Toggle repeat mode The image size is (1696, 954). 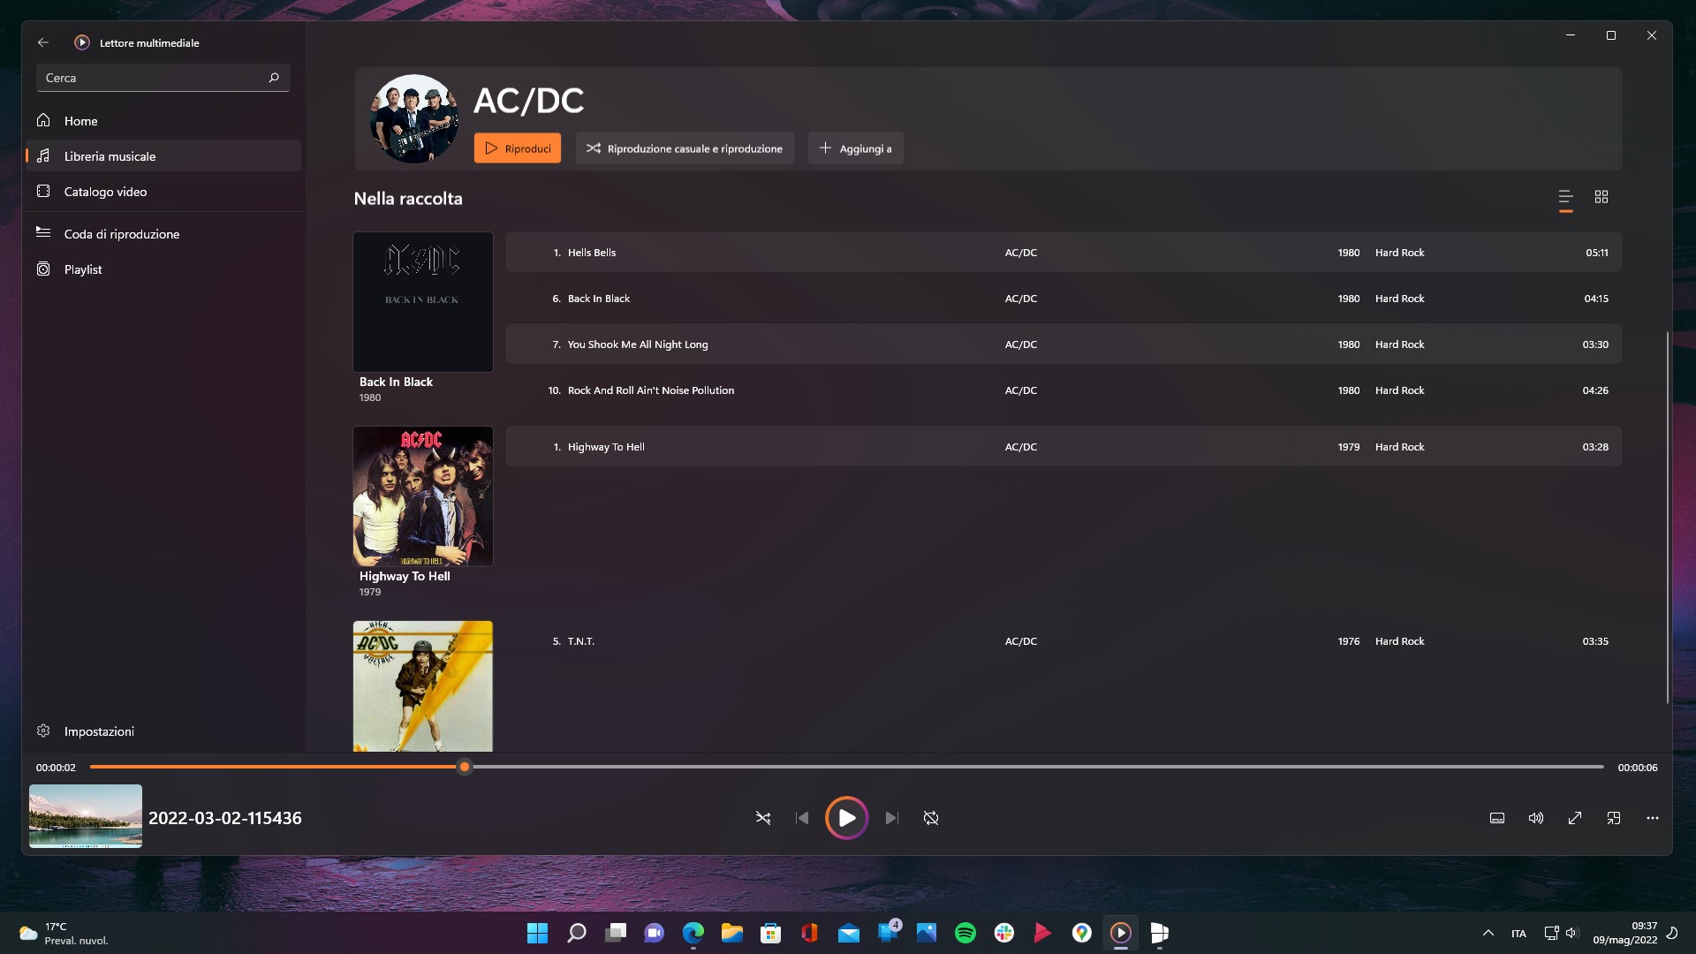point(931,818)
